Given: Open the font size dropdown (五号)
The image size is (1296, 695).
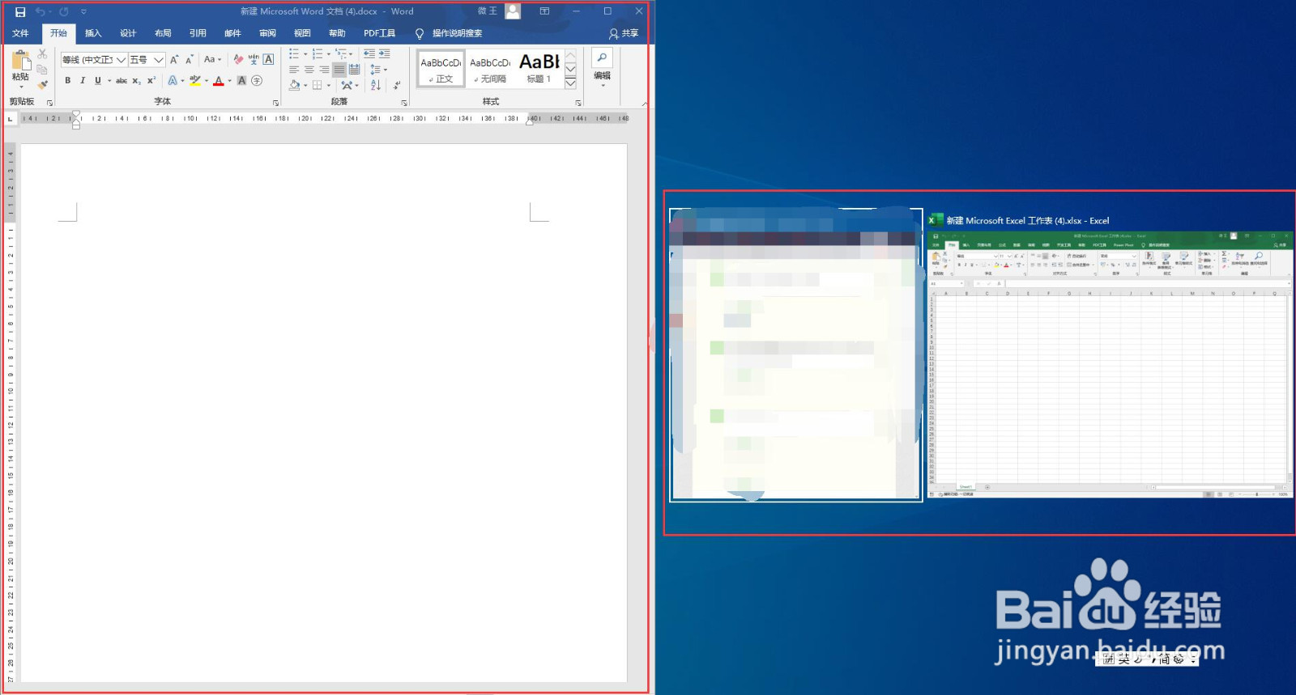Looking at the screenshot, I should point(159,60).
